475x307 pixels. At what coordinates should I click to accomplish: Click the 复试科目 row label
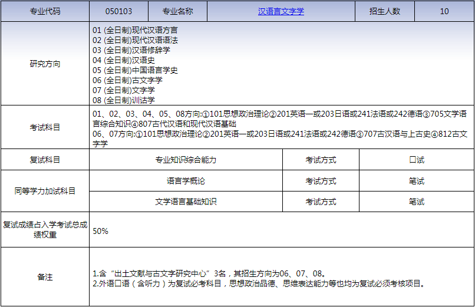click(x=45, y=160)
